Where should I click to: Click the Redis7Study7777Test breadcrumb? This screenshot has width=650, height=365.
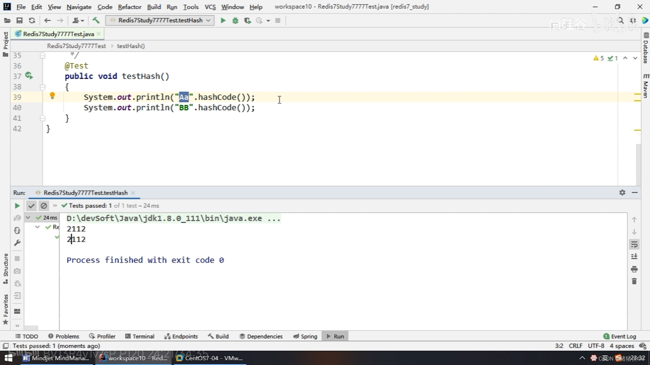point(76,46)
